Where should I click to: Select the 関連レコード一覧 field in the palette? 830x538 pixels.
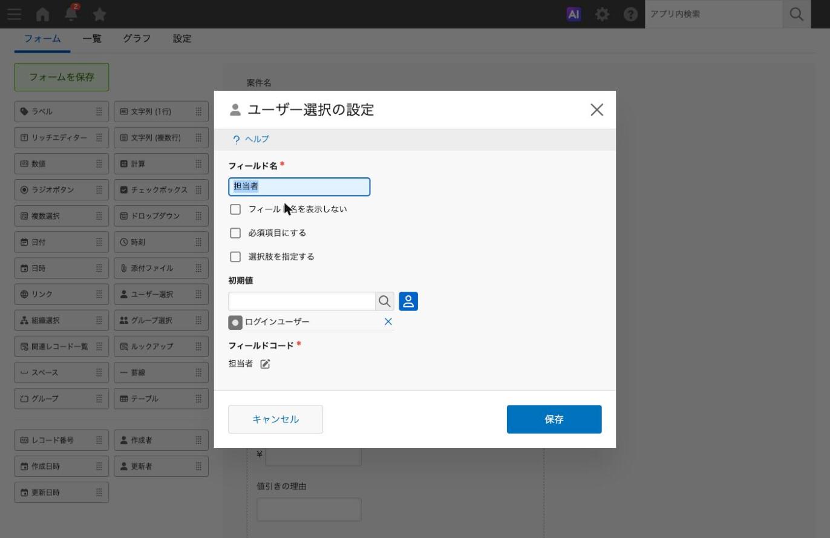coord(62,346)
